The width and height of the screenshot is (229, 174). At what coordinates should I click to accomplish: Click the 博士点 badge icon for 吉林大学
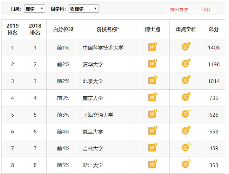coord(152,147)
